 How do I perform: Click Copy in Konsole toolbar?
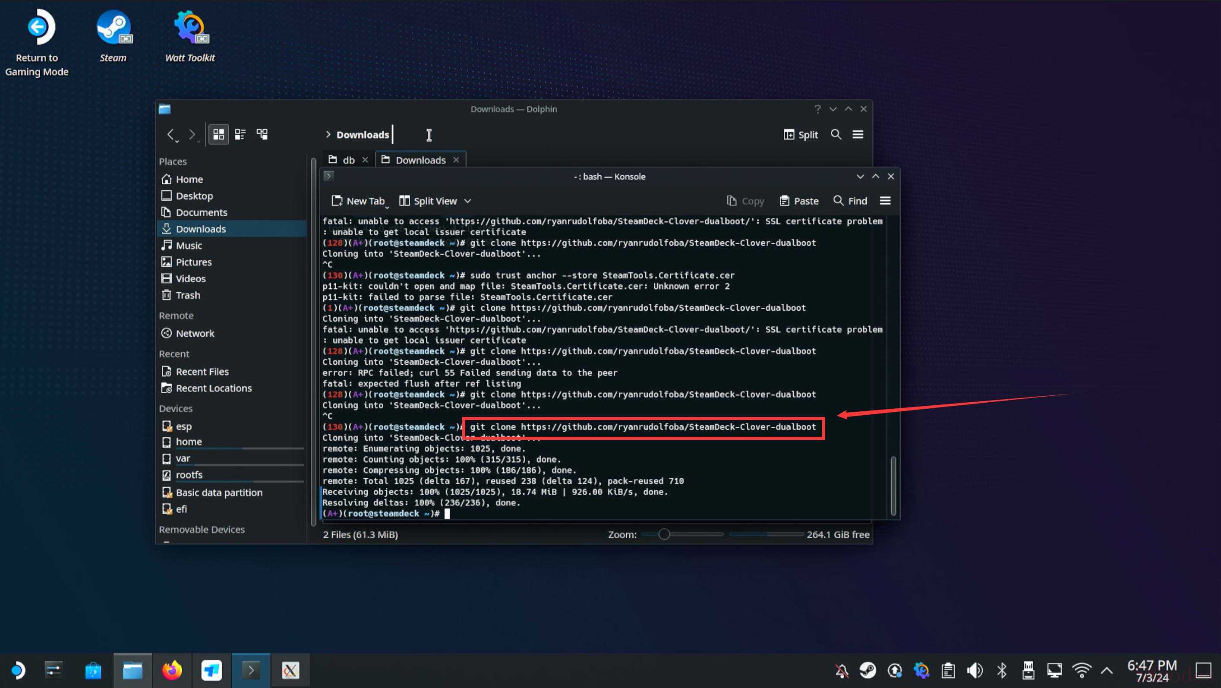click(745, 201)
